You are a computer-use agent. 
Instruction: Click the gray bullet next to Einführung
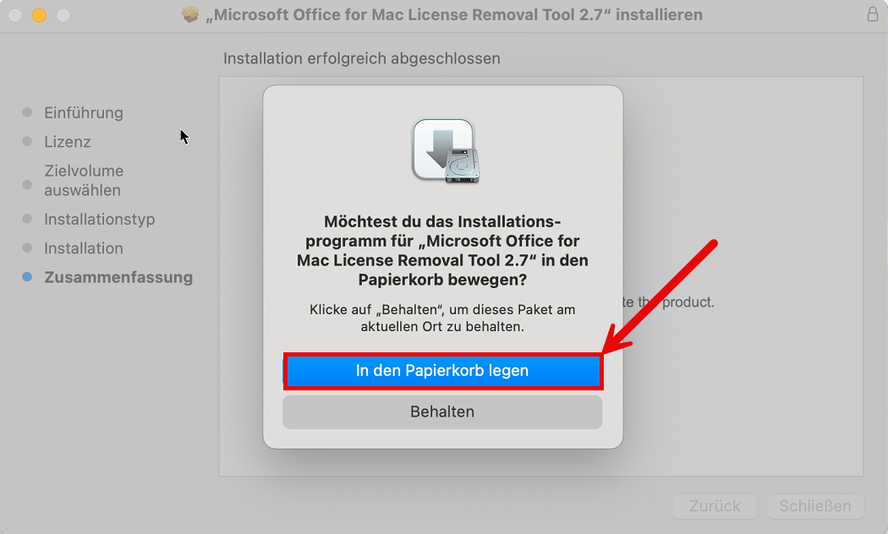(x=27, y=112)
